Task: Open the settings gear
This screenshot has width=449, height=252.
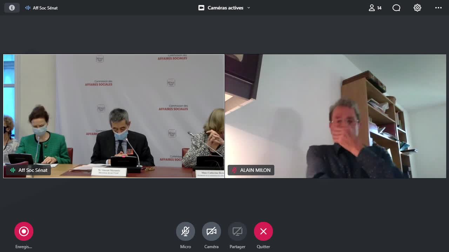Action: click(417, 8)
